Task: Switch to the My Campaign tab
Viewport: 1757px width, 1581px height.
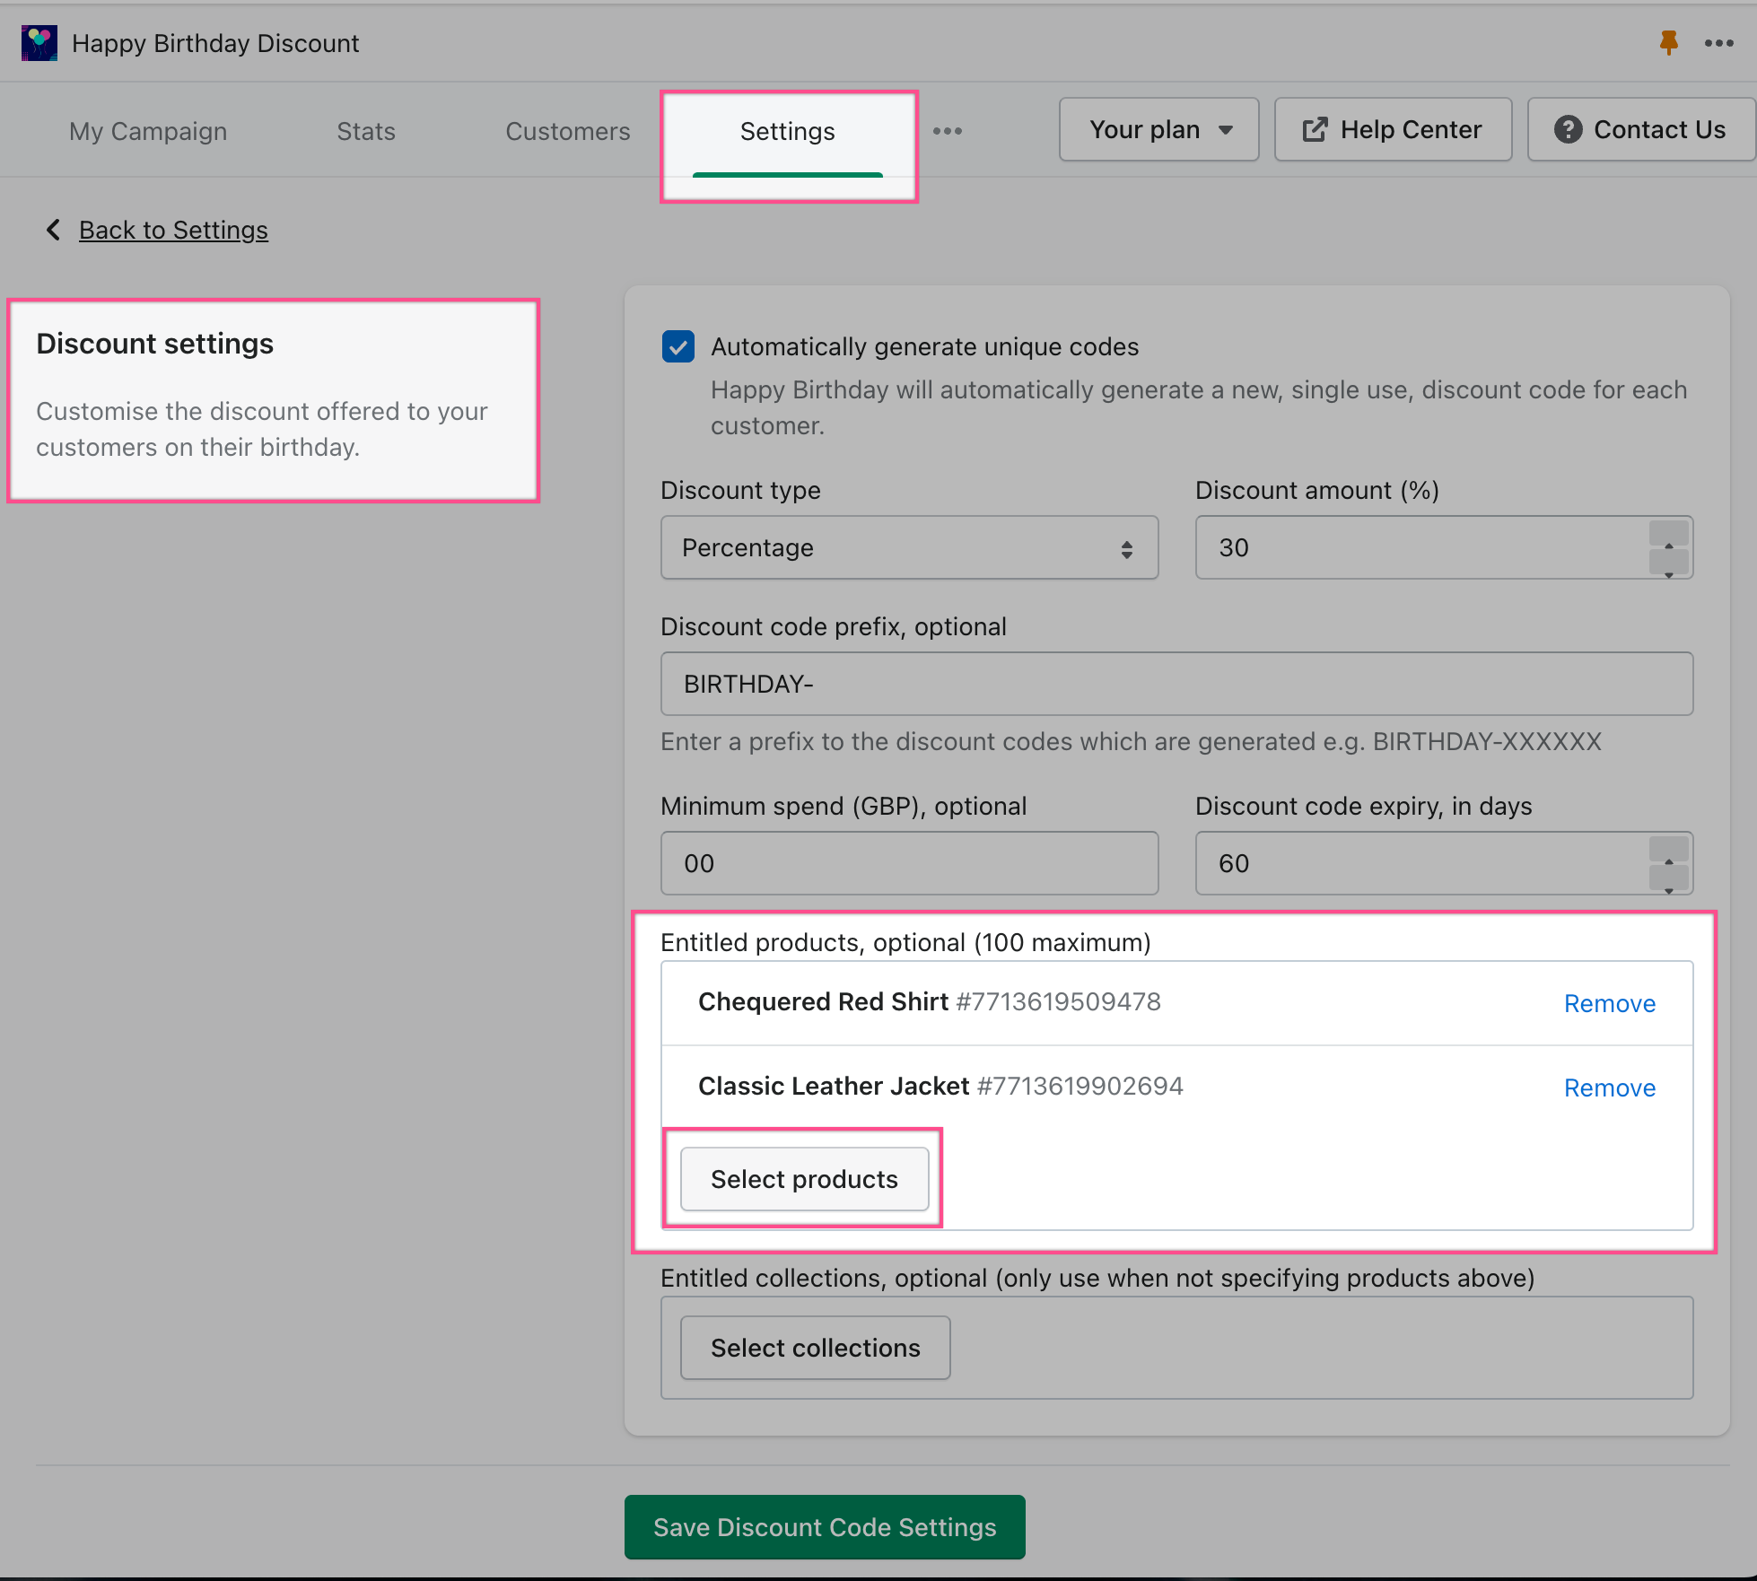Action: [x=148, y=131]
